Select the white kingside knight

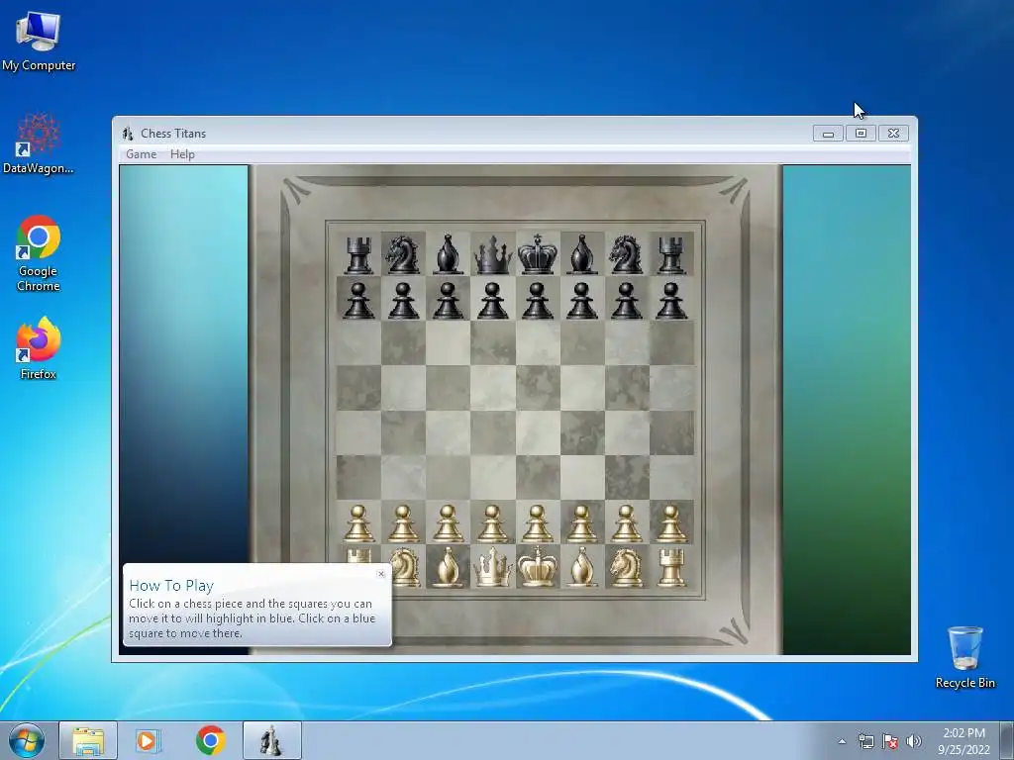pyautogui.click(x=626, y=567)
